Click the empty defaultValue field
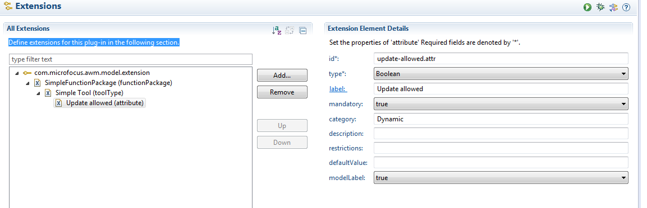This screenshot has height=208, width=647. pos(501,162)
